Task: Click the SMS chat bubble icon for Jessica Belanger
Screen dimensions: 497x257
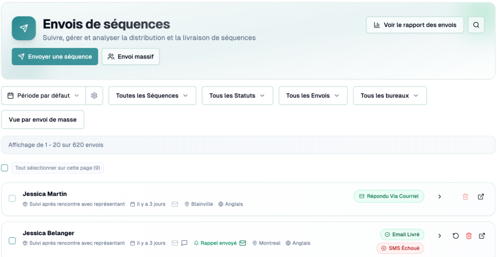Action: pyautogui.click(x=185, y=243)
